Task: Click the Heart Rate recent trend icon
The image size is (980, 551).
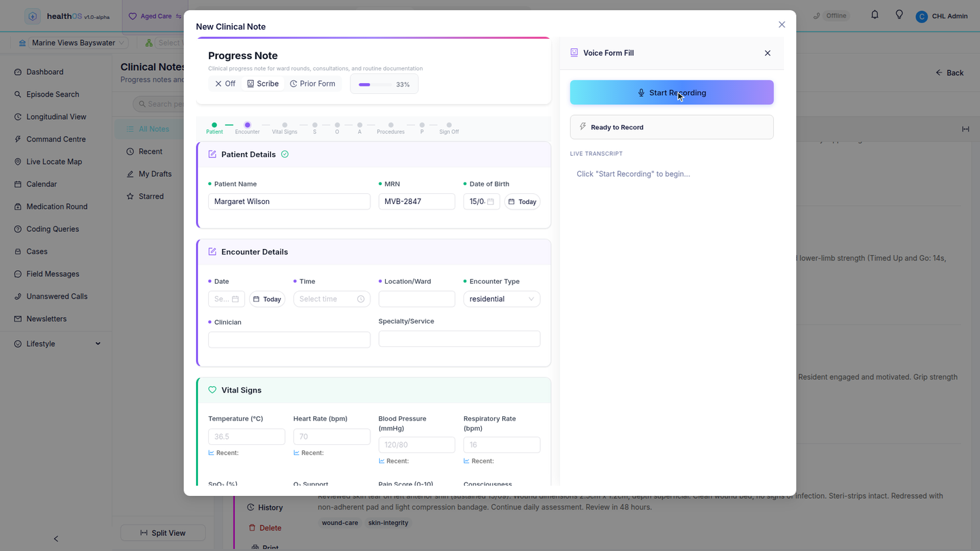Action: click(x=297, y=453)
